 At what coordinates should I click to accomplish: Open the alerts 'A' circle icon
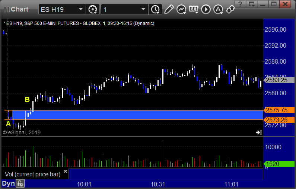click(x=218, y=9)
